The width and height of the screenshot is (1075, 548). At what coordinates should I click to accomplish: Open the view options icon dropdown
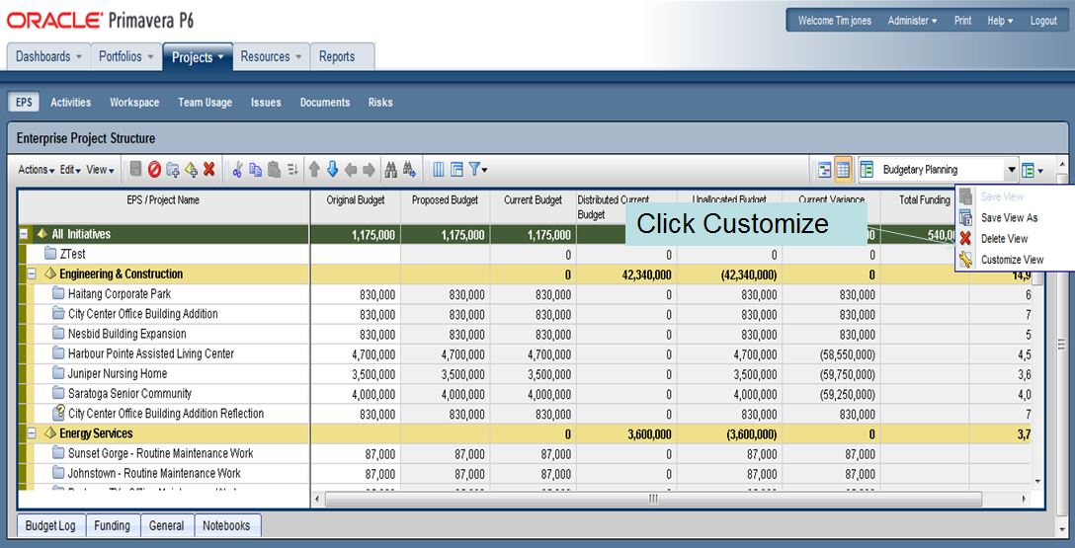[x=1032, y=171]
